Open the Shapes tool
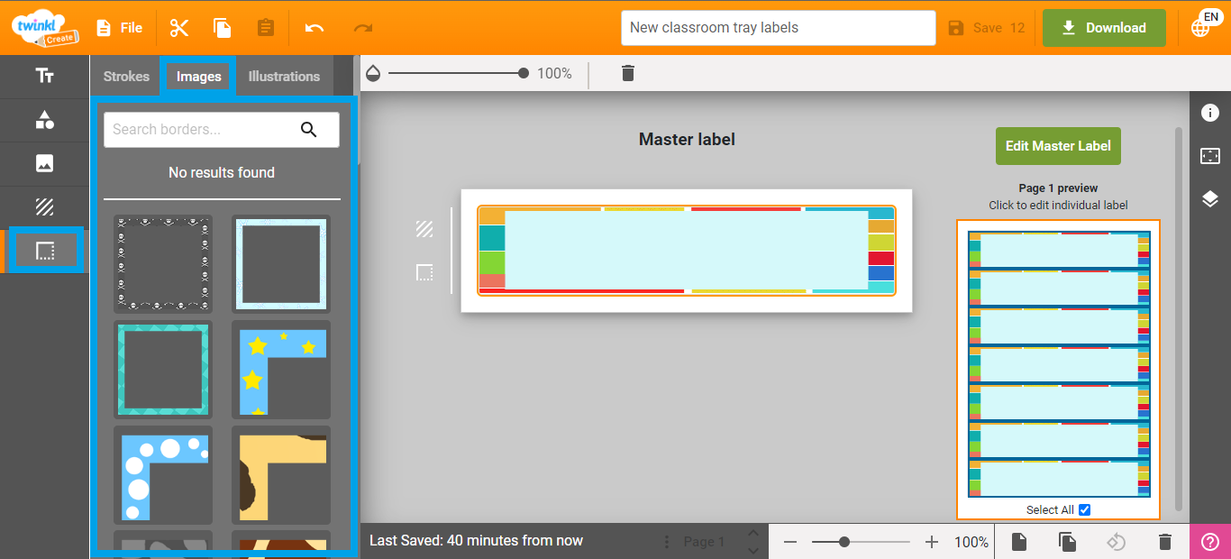Viewport: 1231px width, 559px height. [44, 120]
